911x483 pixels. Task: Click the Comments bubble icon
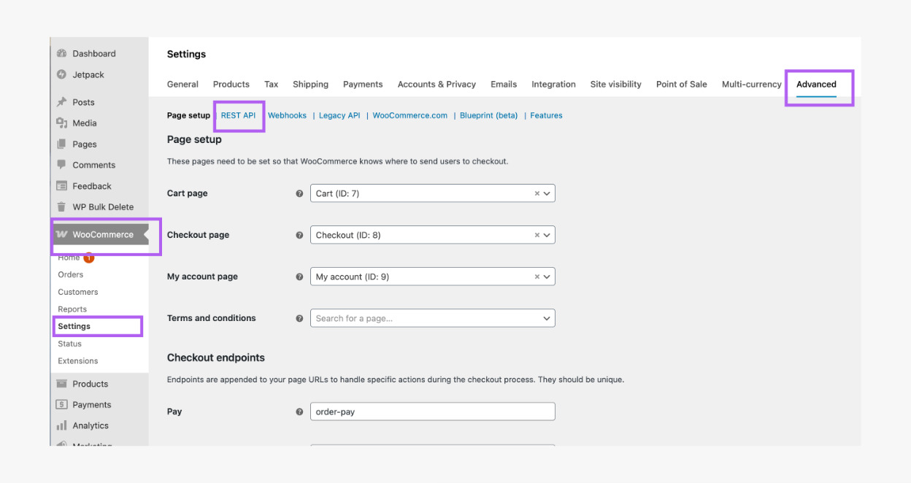point(62,165)
